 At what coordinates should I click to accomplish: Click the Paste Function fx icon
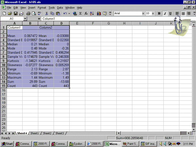click(x=86, y=14)
